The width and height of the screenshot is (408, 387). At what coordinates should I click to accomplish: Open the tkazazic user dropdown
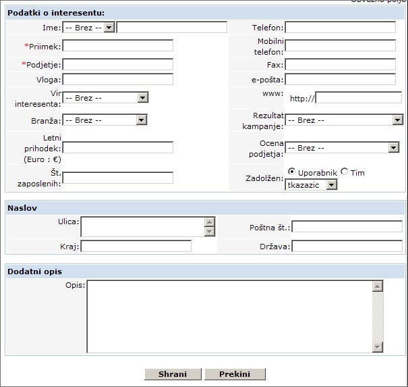[311, 184]
